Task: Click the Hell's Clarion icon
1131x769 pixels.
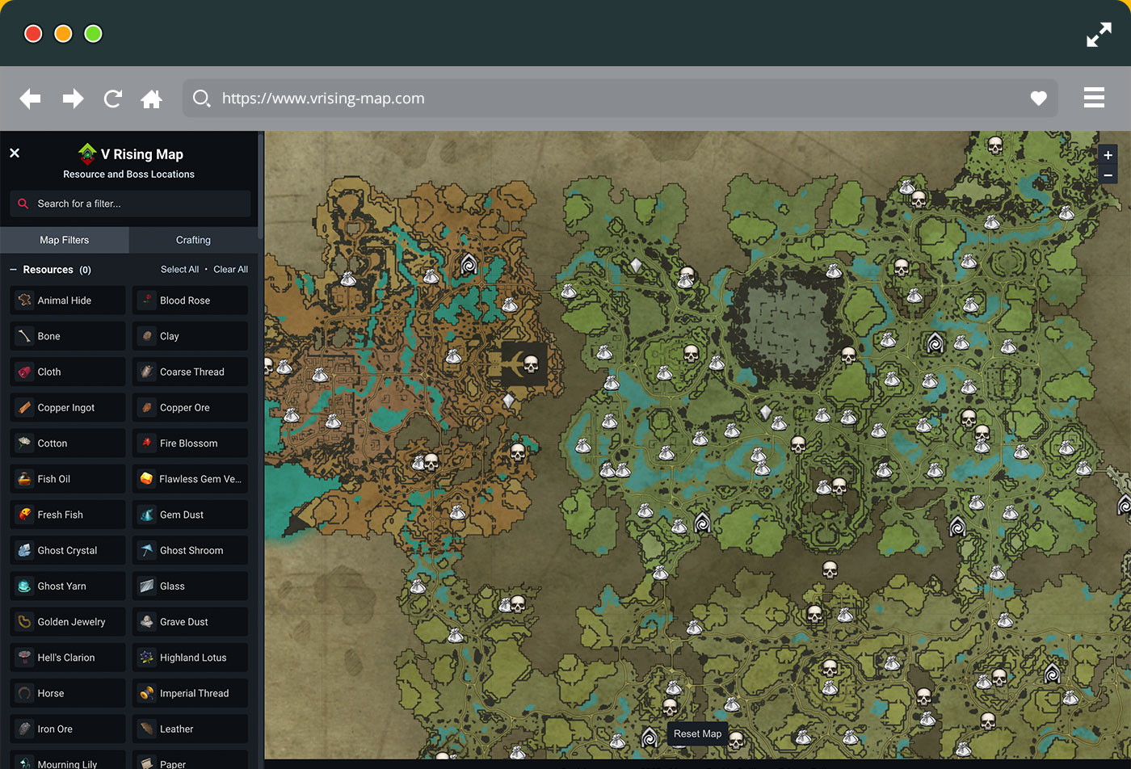Action: click(24, 657)
